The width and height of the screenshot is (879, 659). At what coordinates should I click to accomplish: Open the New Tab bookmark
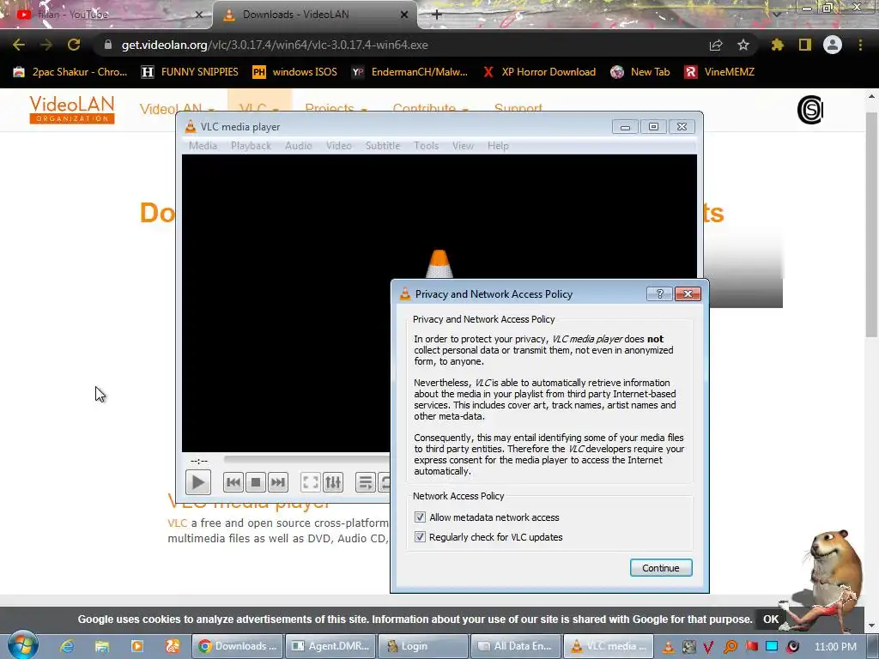click(x=640, y=72)
